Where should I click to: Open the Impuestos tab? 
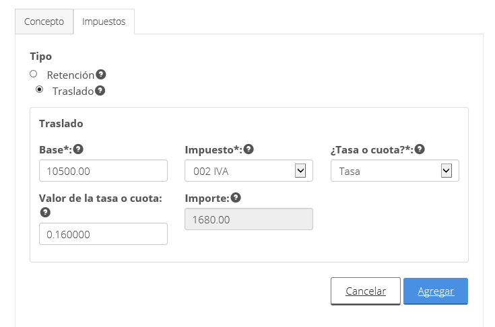click(104, 22)
